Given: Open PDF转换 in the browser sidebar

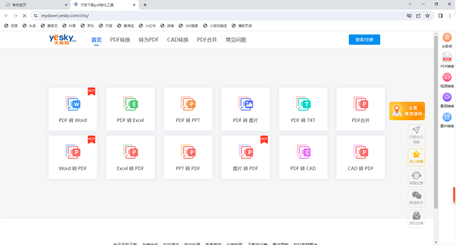Looking at the screenshot, I should pos(447,57).
